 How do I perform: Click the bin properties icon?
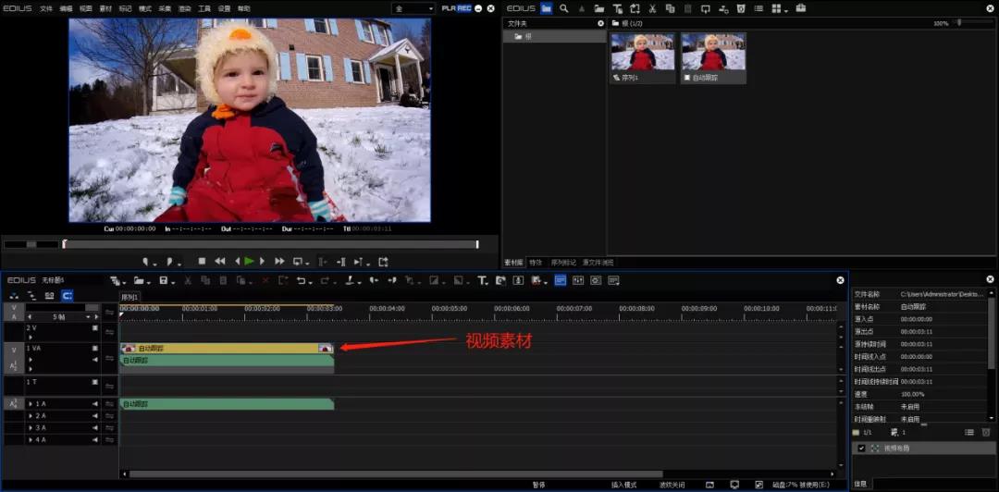758,9
